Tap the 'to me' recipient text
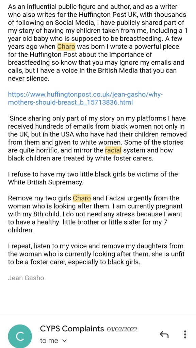The width and height of the screenshot is (196, 348). point(49,341)
